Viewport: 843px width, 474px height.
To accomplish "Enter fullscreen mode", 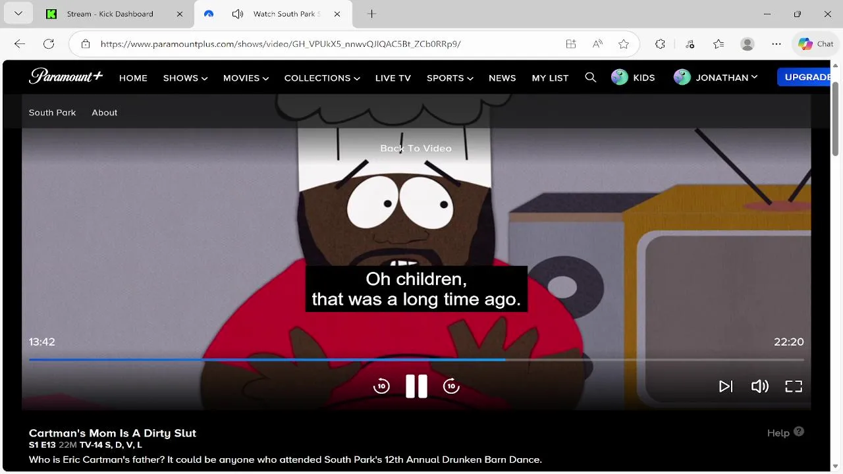I will point(794,386).
